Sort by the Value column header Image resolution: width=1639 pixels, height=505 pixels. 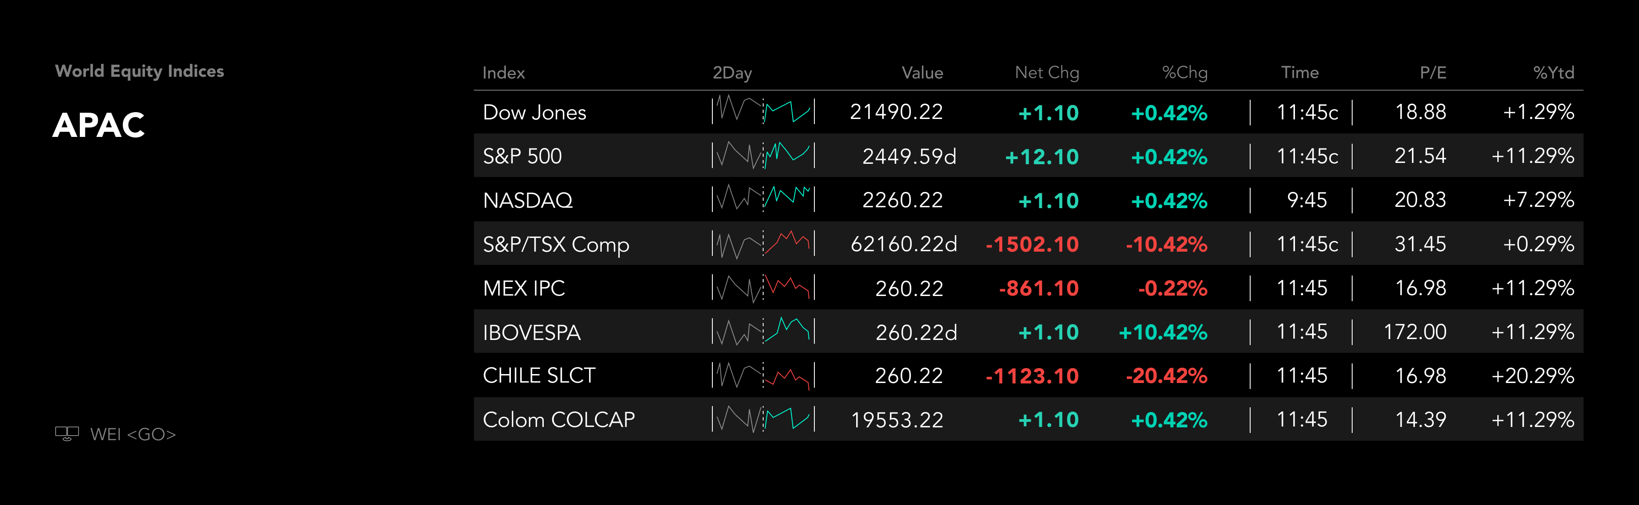922,73
